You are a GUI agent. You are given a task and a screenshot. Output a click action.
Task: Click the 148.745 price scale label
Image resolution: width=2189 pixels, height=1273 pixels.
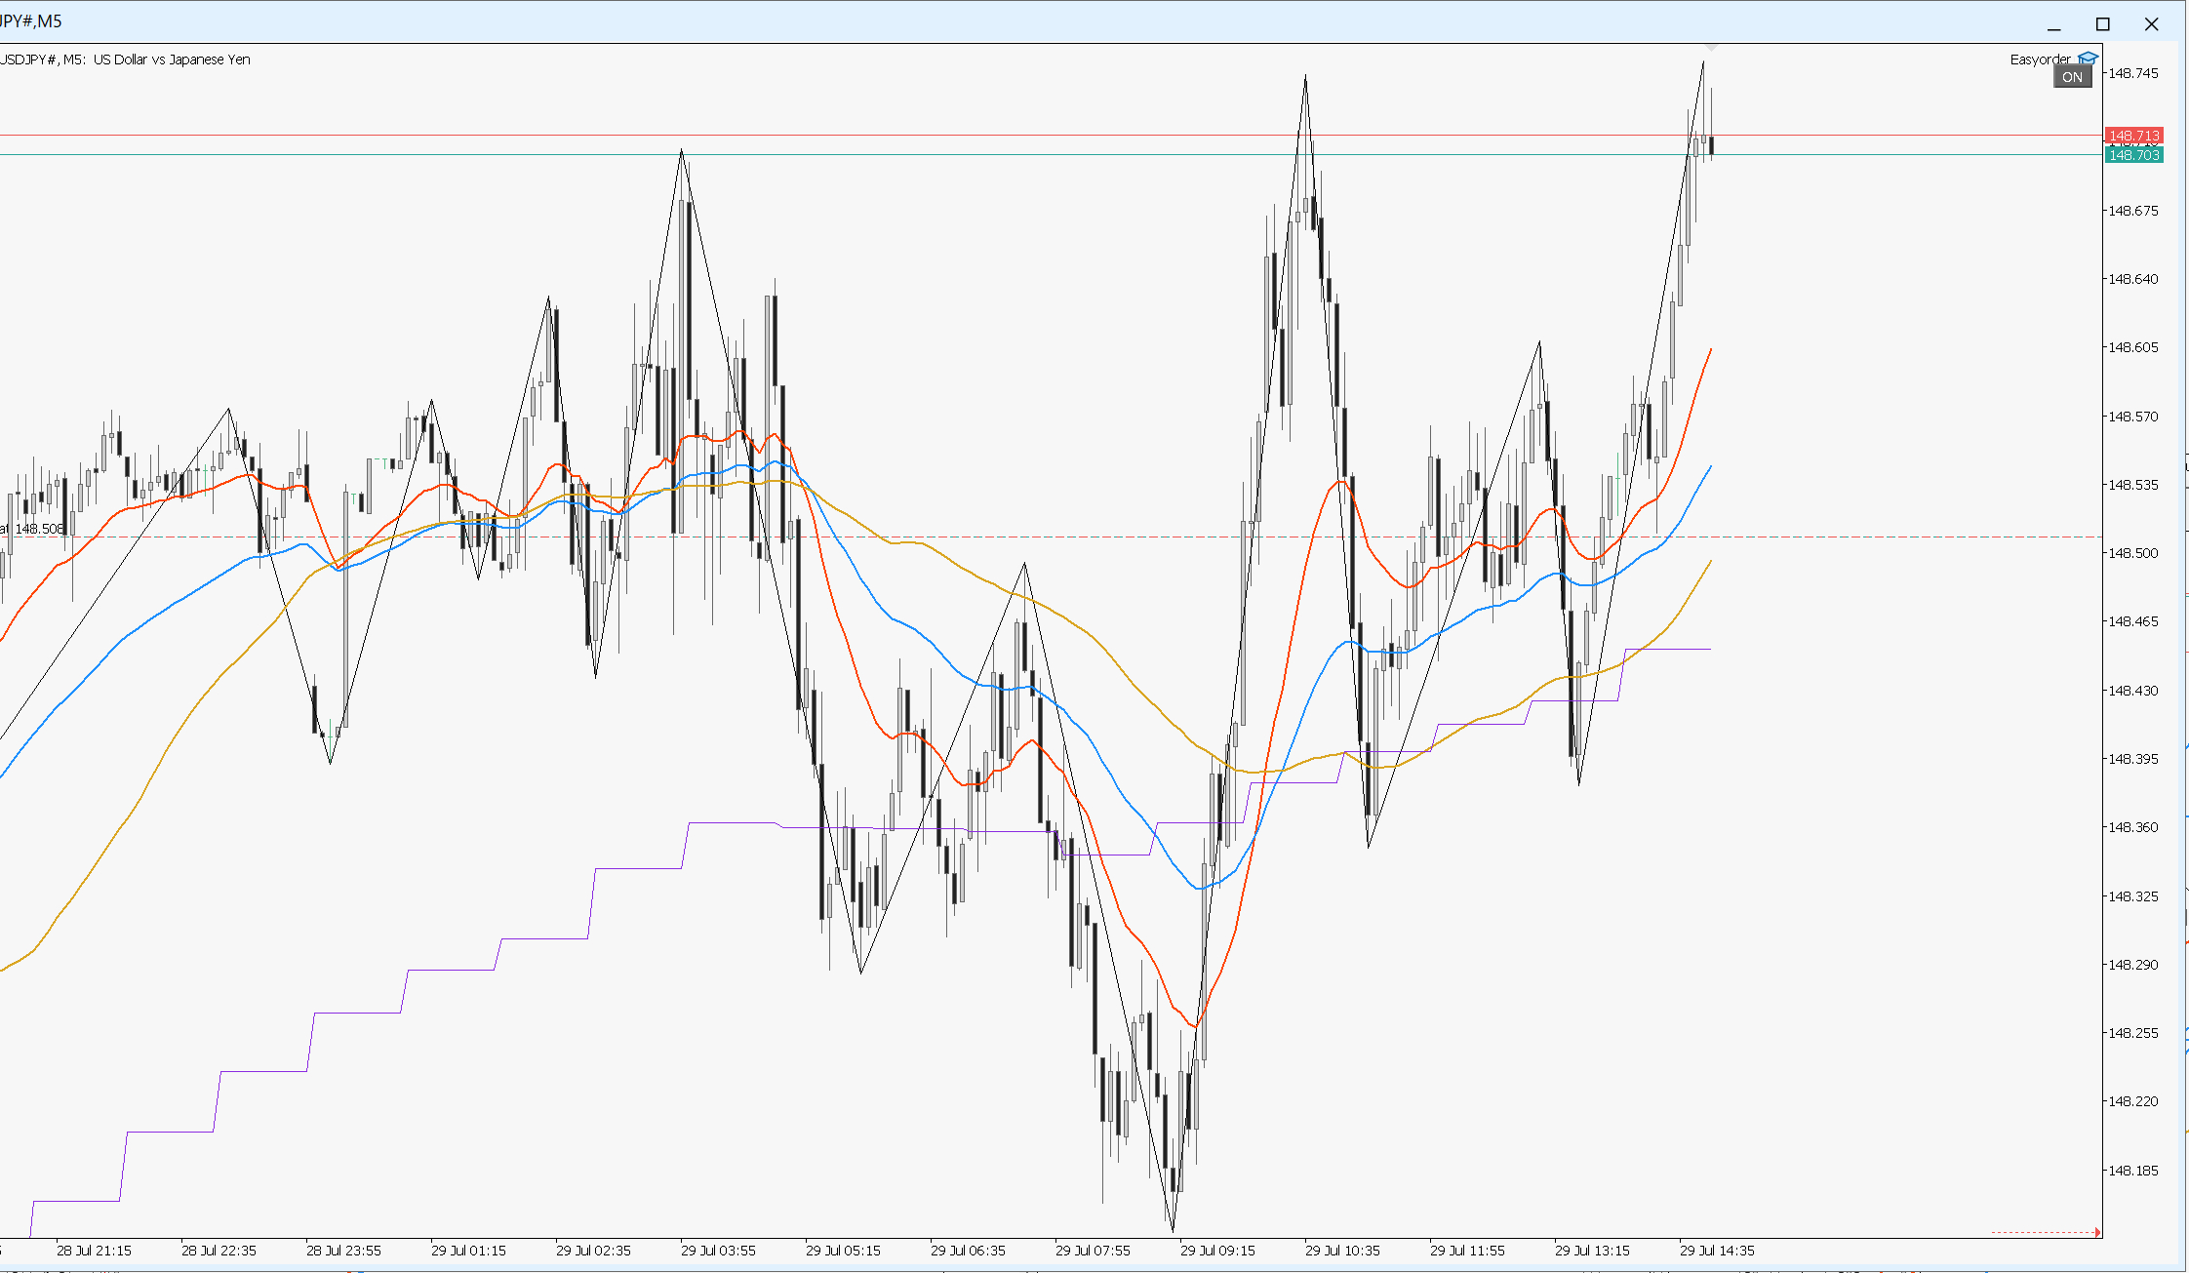click(2133, 73)
